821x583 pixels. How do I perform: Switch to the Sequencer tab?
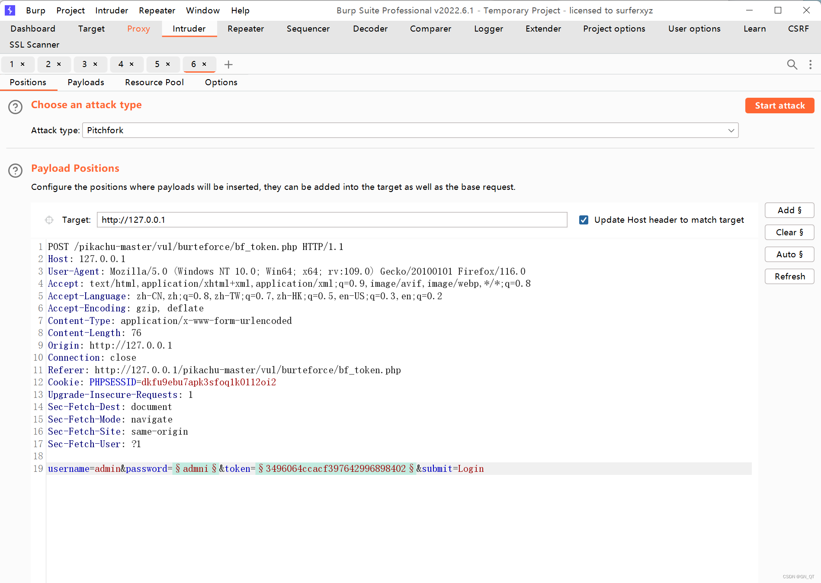pos(308,29)
